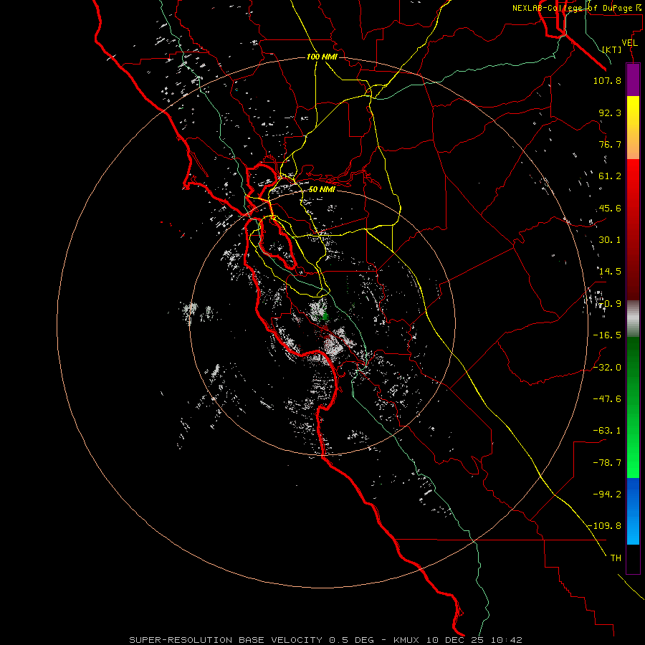Screen dimensions: 645x645
Task: Click the -109.8 velocity scale value
Action: point(605,526)
